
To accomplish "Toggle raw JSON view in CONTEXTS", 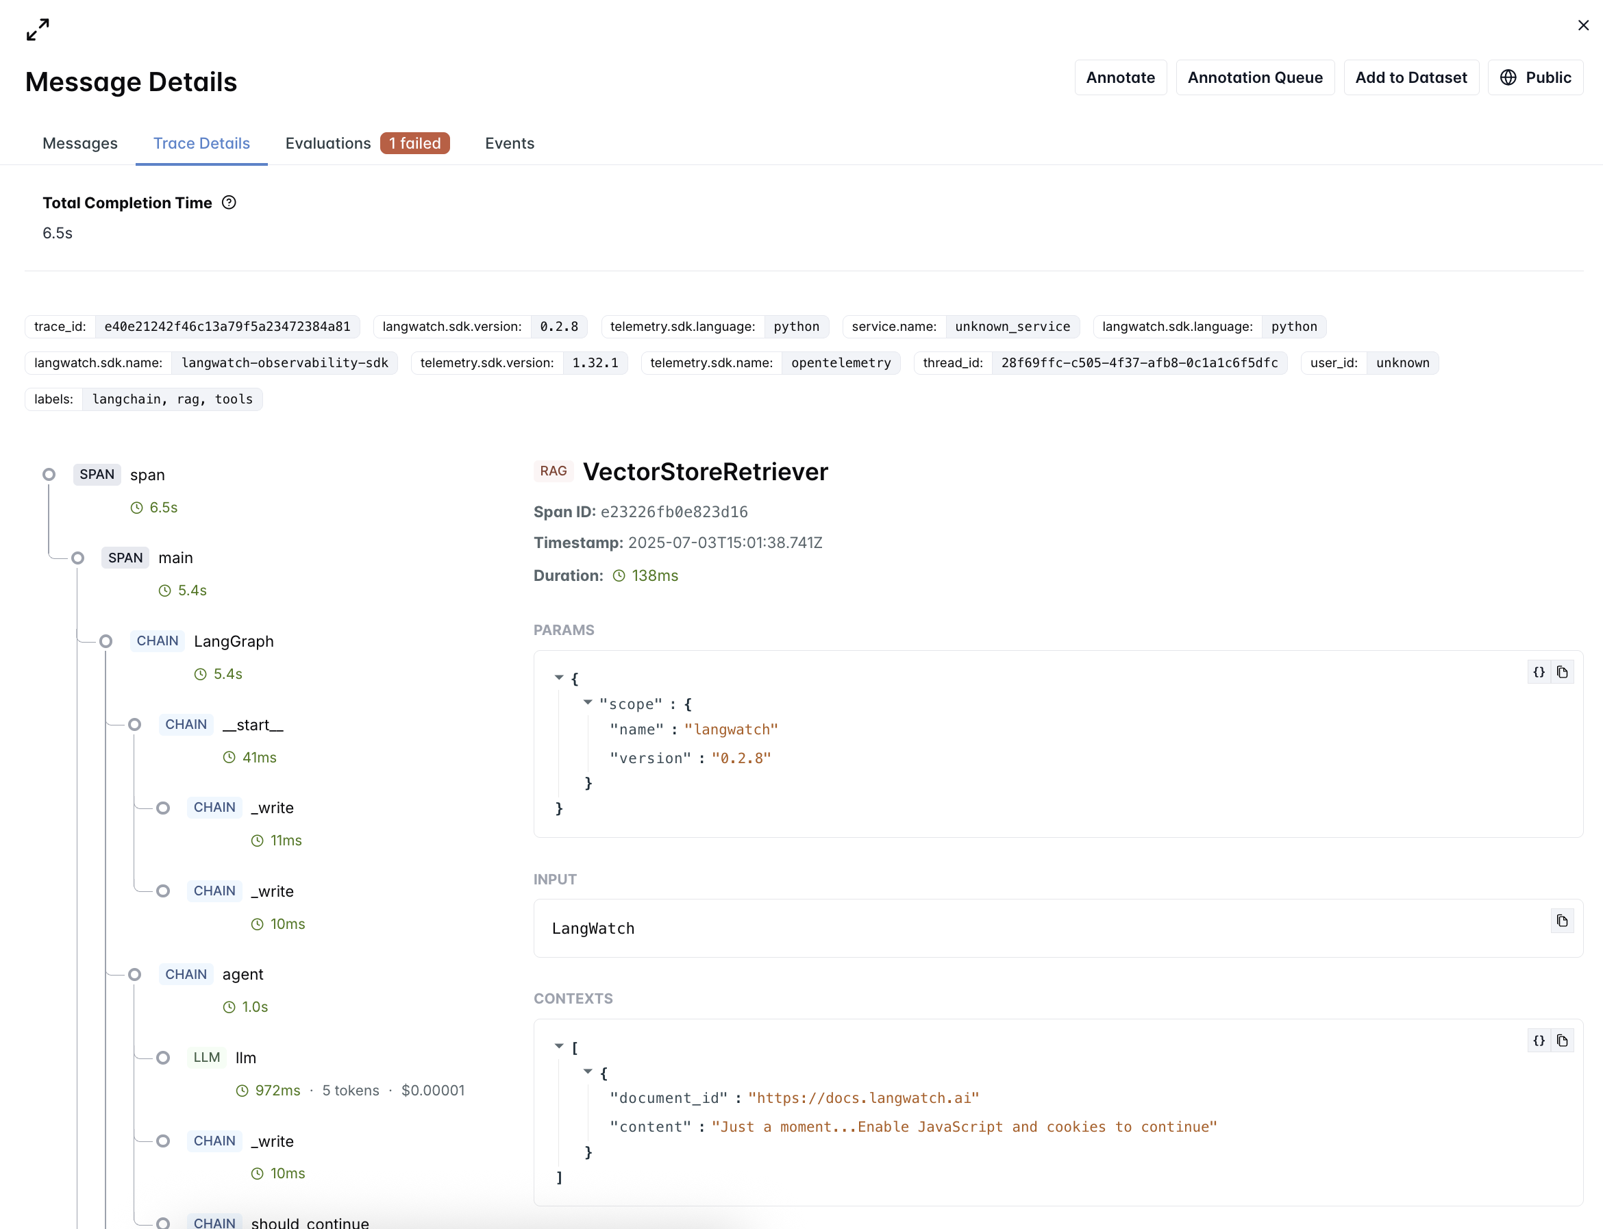I will (1539, 1041).
